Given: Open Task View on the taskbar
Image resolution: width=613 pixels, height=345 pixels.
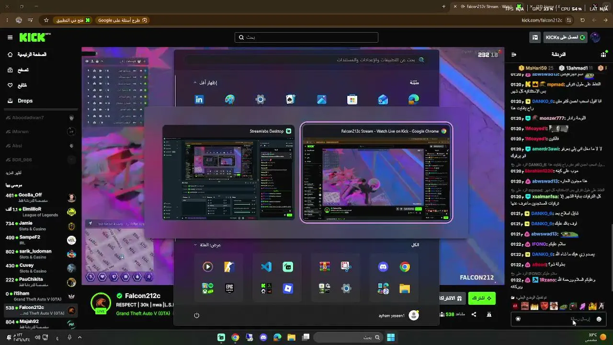Looking at the screenshot, I should click(x=306, y=337).
